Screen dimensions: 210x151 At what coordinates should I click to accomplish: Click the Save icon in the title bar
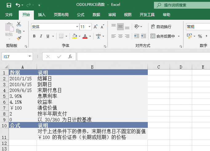pos(9,5)
